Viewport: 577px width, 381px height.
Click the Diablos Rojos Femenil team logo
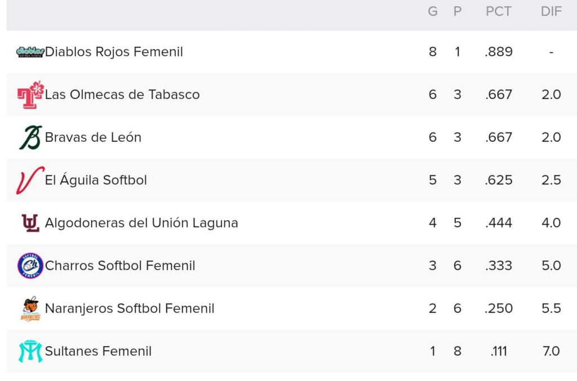point(30,52)
